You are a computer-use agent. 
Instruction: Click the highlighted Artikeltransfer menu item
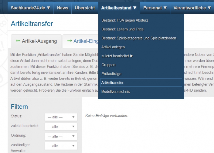[112, 83]
